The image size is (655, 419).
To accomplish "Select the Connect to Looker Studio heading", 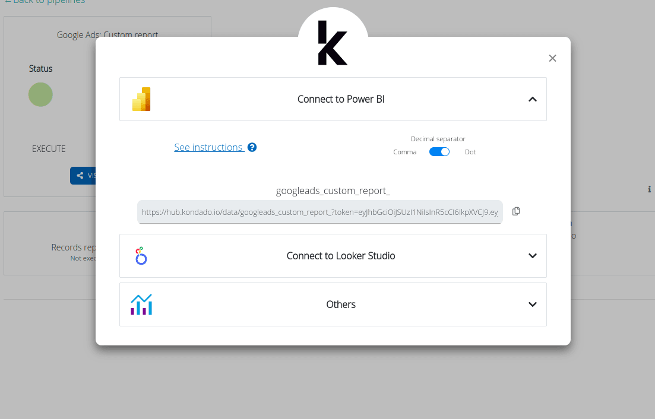I will coord(341,256).
